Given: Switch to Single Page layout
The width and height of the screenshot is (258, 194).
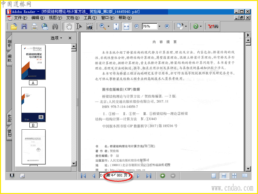Looking at the screenshot, I should point(213,176).
